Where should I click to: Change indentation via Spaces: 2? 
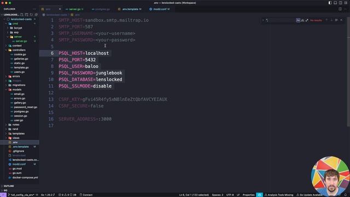pyautogui.click(x=218, y=195)
